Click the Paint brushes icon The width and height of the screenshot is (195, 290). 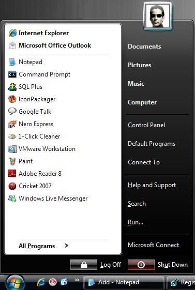[x=12, y=161]
